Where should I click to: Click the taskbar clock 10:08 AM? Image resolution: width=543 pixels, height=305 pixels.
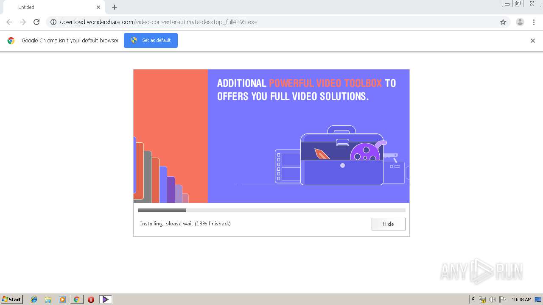click(x=521, y=299)
